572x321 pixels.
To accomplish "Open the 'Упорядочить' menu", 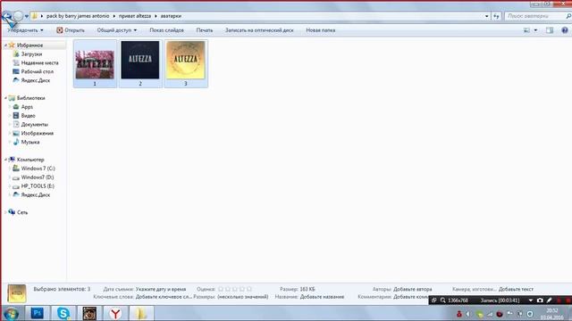I will point(25,30).
